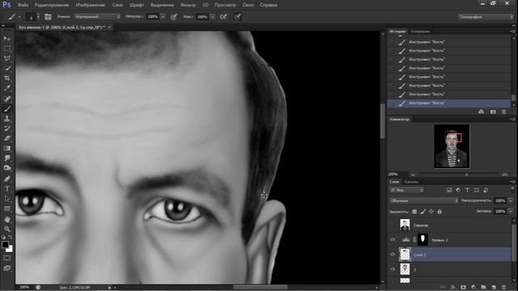
Task: Select the Brush tool in the left toolbar
Action: [7, 108]
